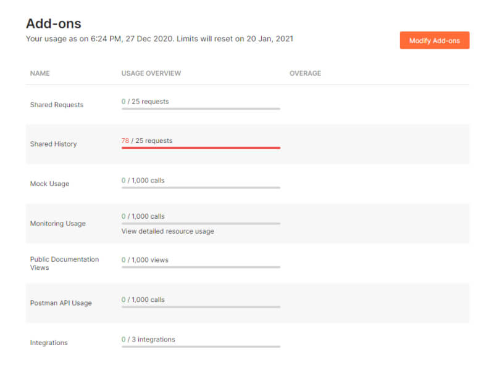The width and height of the screenshot is (494, 371).
Task: Click the '0 / 1,000 views' value
Action: [x=144, y=260]
